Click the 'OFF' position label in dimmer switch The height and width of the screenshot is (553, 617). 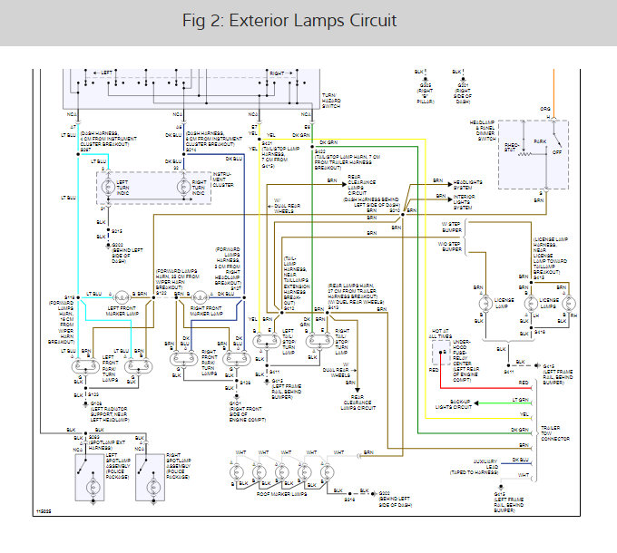pyautogui.click(x=557, y=152)
